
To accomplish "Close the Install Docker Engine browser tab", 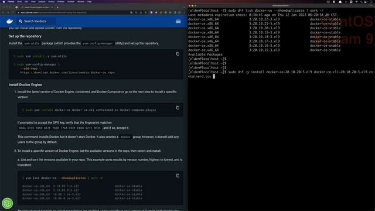I will coord(52,7).
